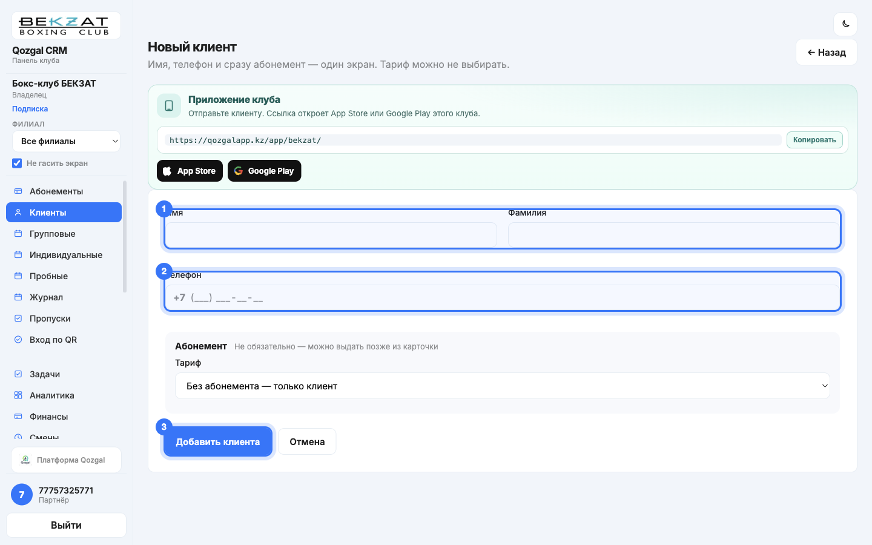Viewport: 872px width, 545px height.
Task: Open the Платформа Qozgal button
Action: [66, 460]
